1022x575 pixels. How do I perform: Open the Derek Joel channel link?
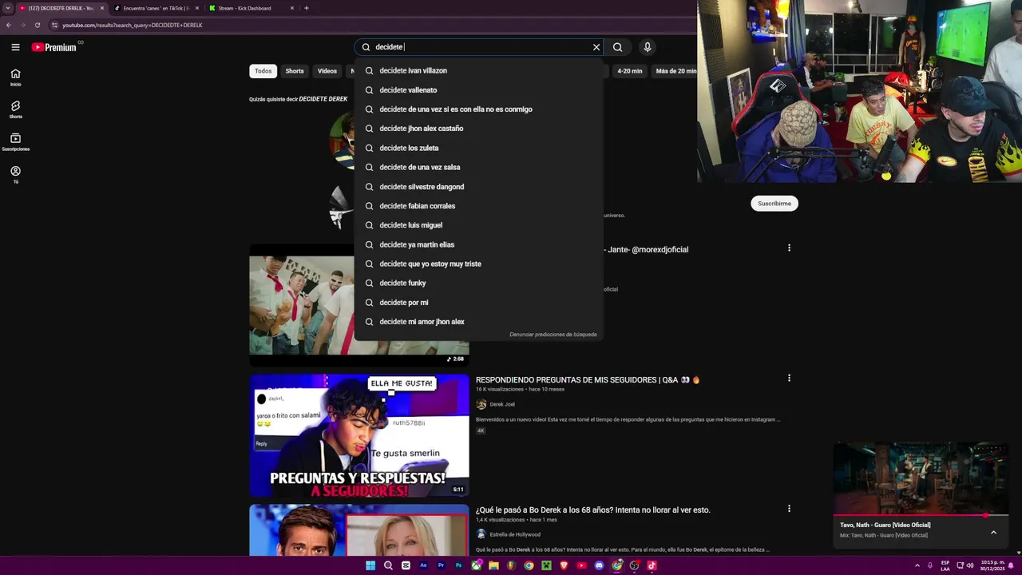point(502,404)
